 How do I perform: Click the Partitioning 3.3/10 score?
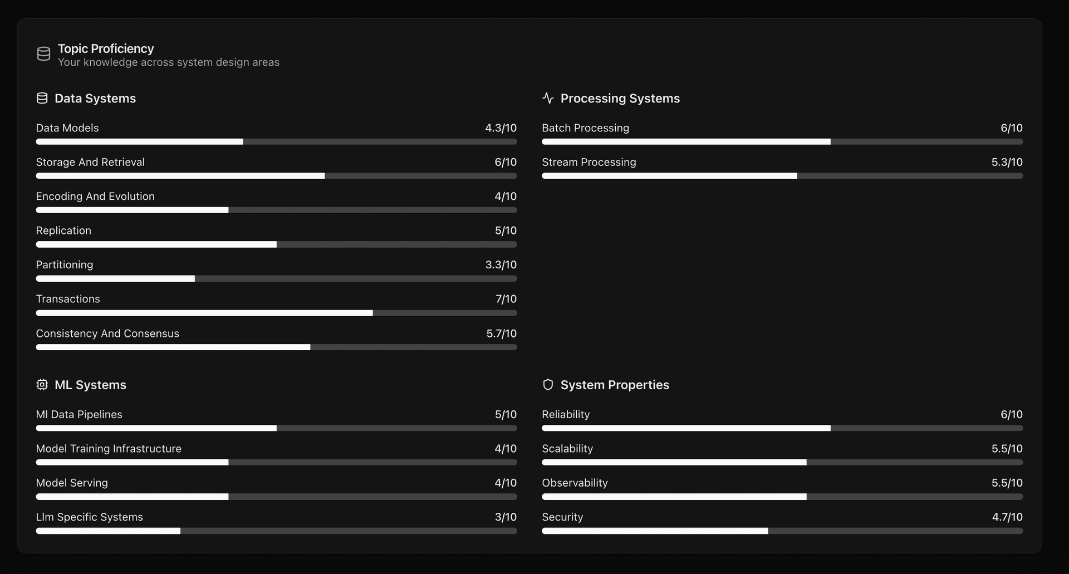(x=501, y=265)
